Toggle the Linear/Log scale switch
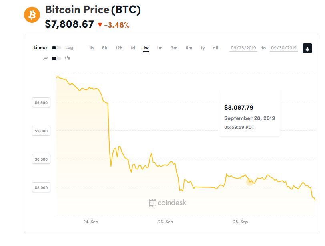The image size is (325, 246). pos(56,48)
